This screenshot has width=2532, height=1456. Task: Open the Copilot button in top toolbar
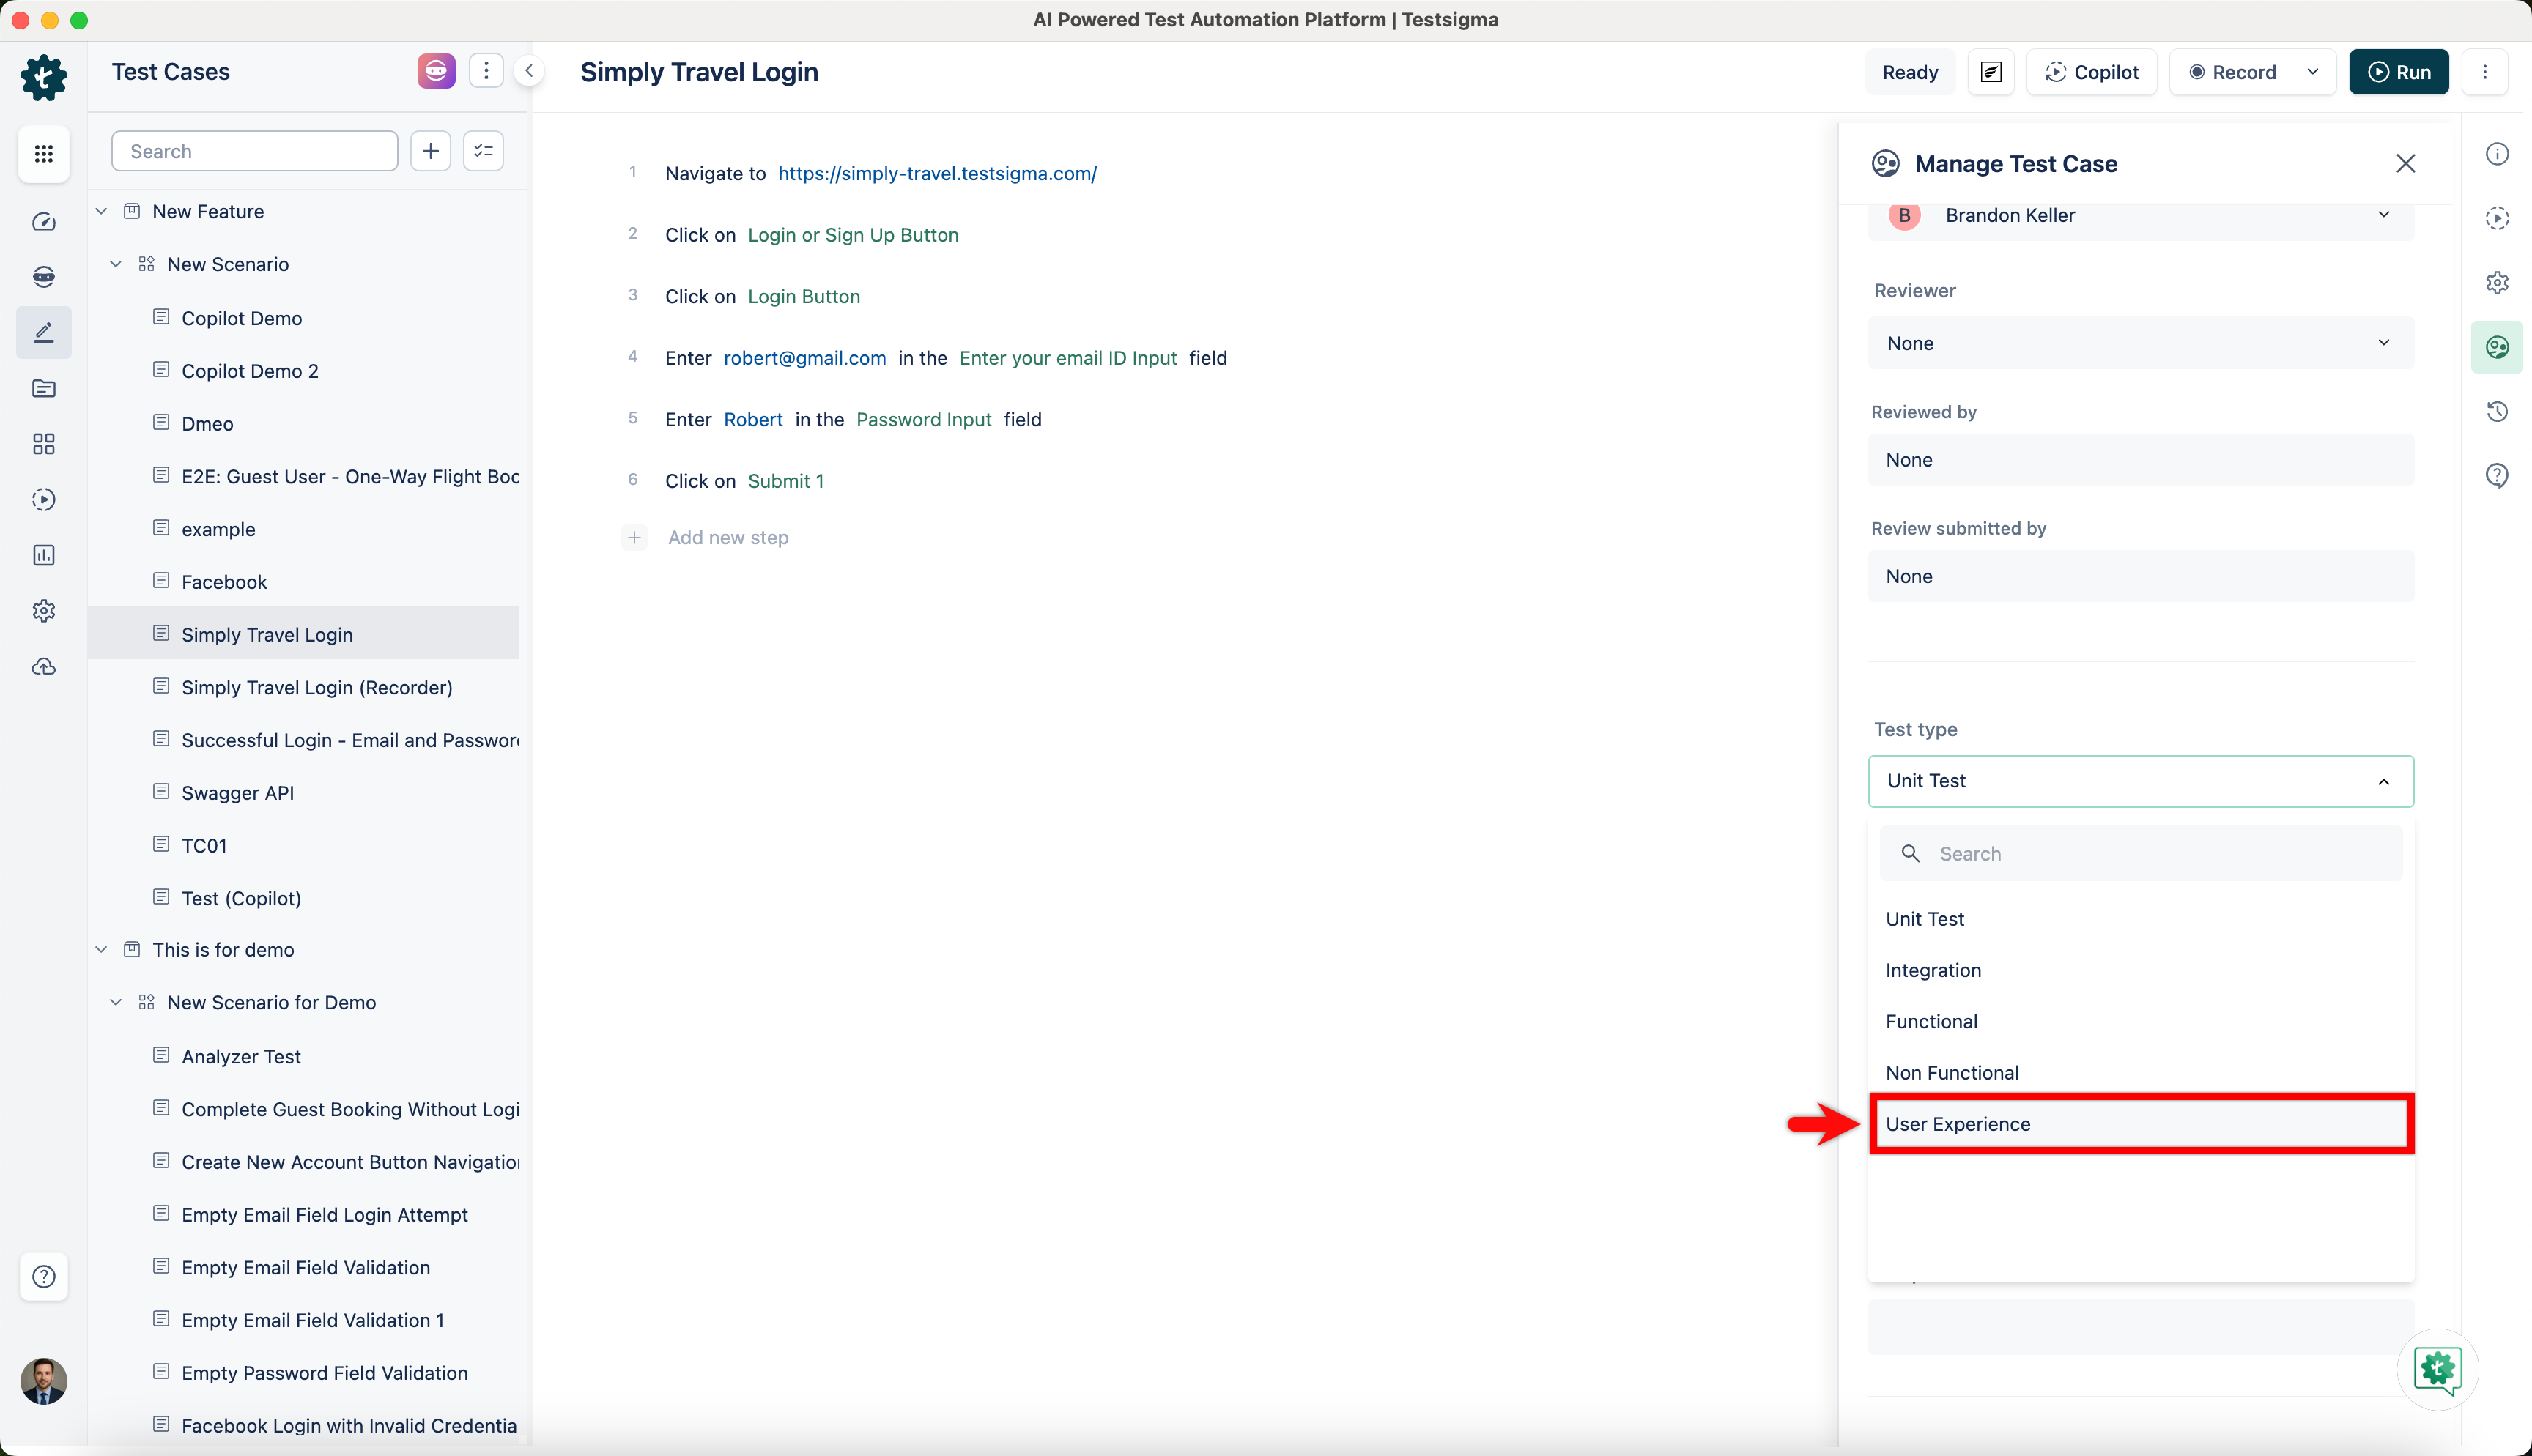(2092, 71)
